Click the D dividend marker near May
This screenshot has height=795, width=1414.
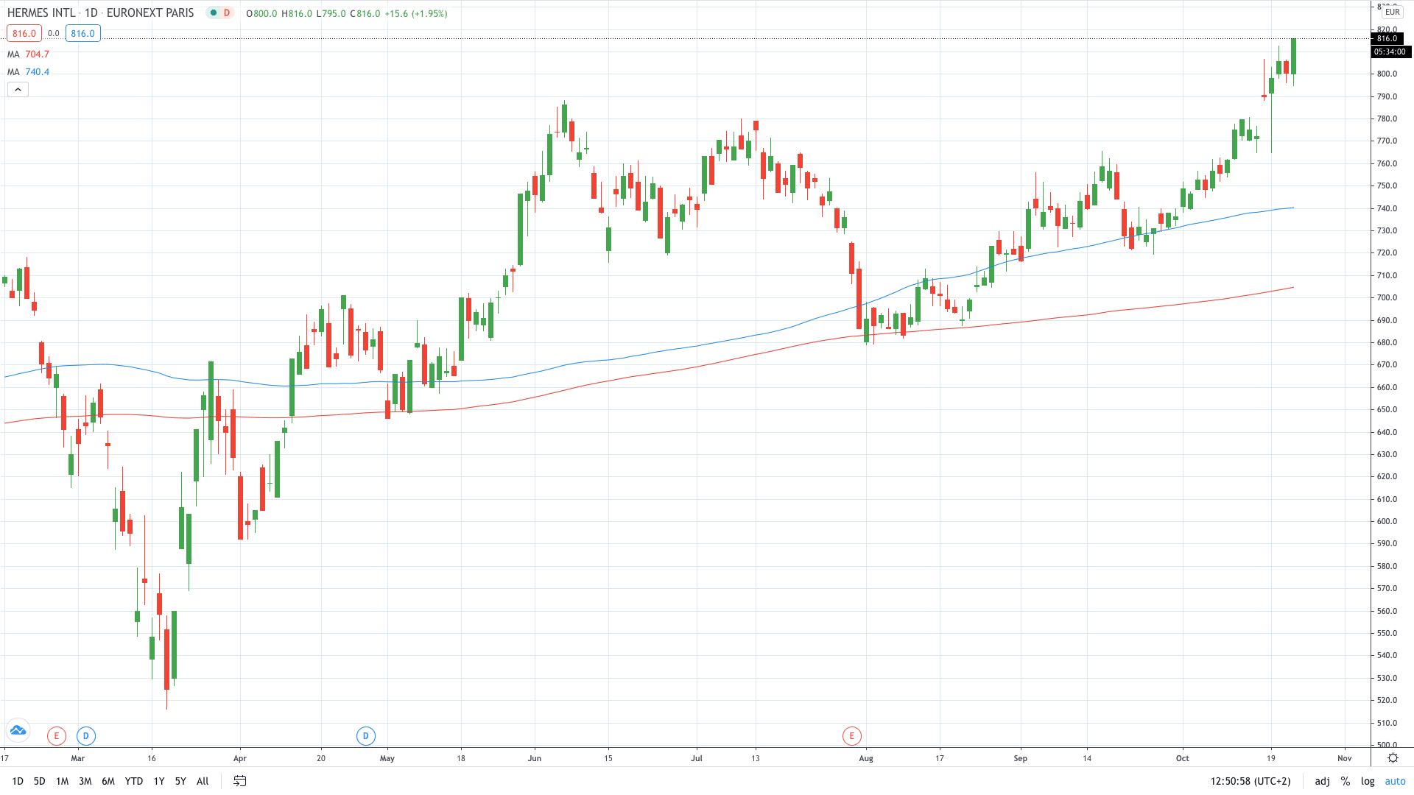[x=366, y=735]
